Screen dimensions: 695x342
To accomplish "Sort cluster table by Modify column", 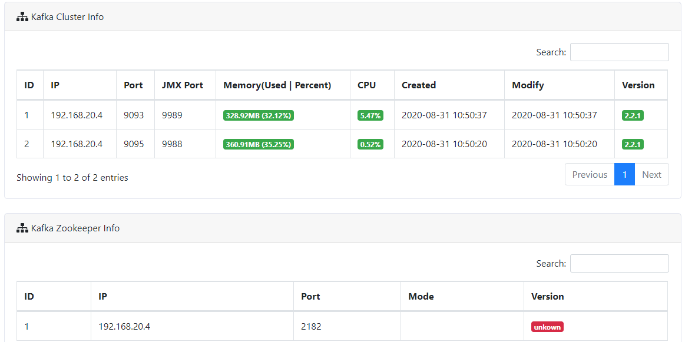I will point(560,85).
